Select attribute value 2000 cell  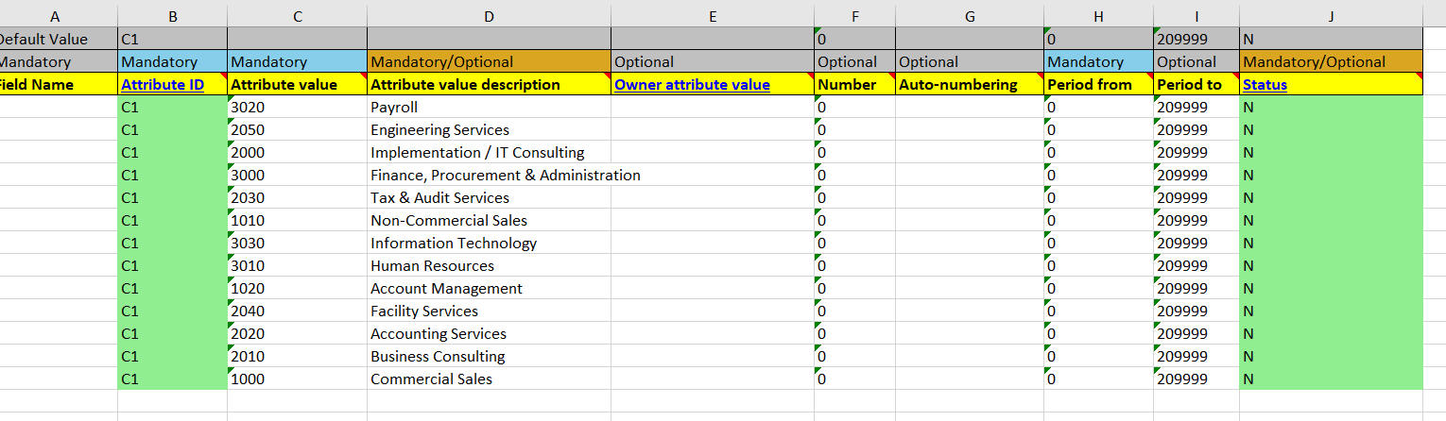click(297, 152)
